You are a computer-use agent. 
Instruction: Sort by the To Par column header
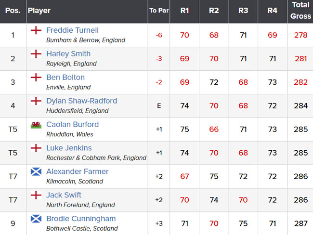[x=159, y=11]
